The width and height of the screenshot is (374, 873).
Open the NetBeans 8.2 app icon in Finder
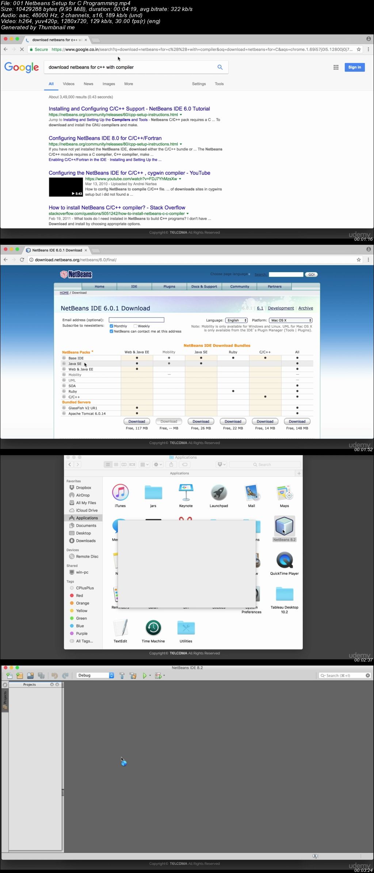click(x=285, y=526)
